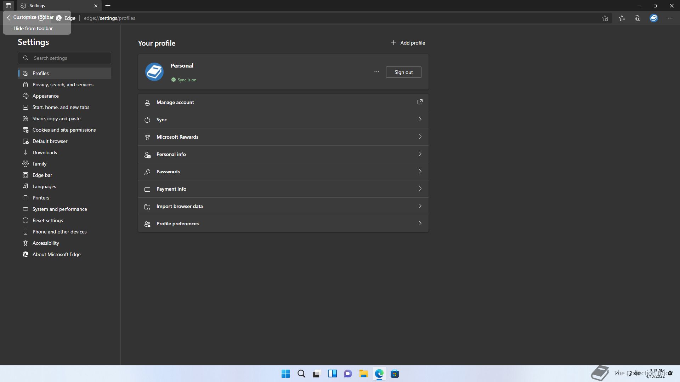Click Microsoft Edge taskbar icon
The image size is (680, 382).
coord(379,374)
